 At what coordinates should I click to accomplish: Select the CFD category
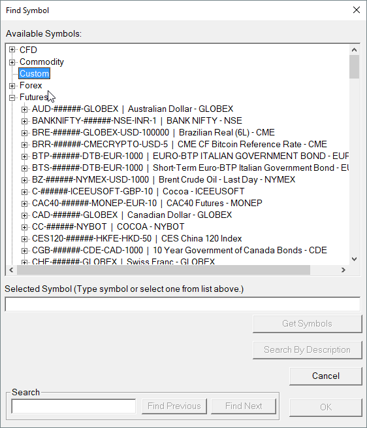point(28,50)
